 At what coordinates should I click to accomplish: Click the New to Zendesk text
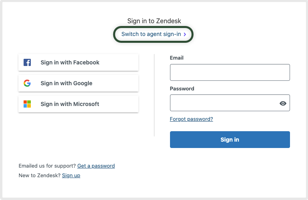click(40, 176)
